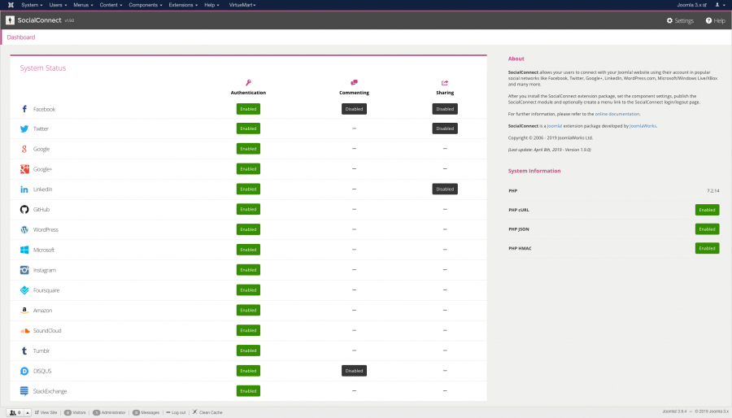Open the online documentation link
Viewport: 732px width, 418px height.
(617, 114)
